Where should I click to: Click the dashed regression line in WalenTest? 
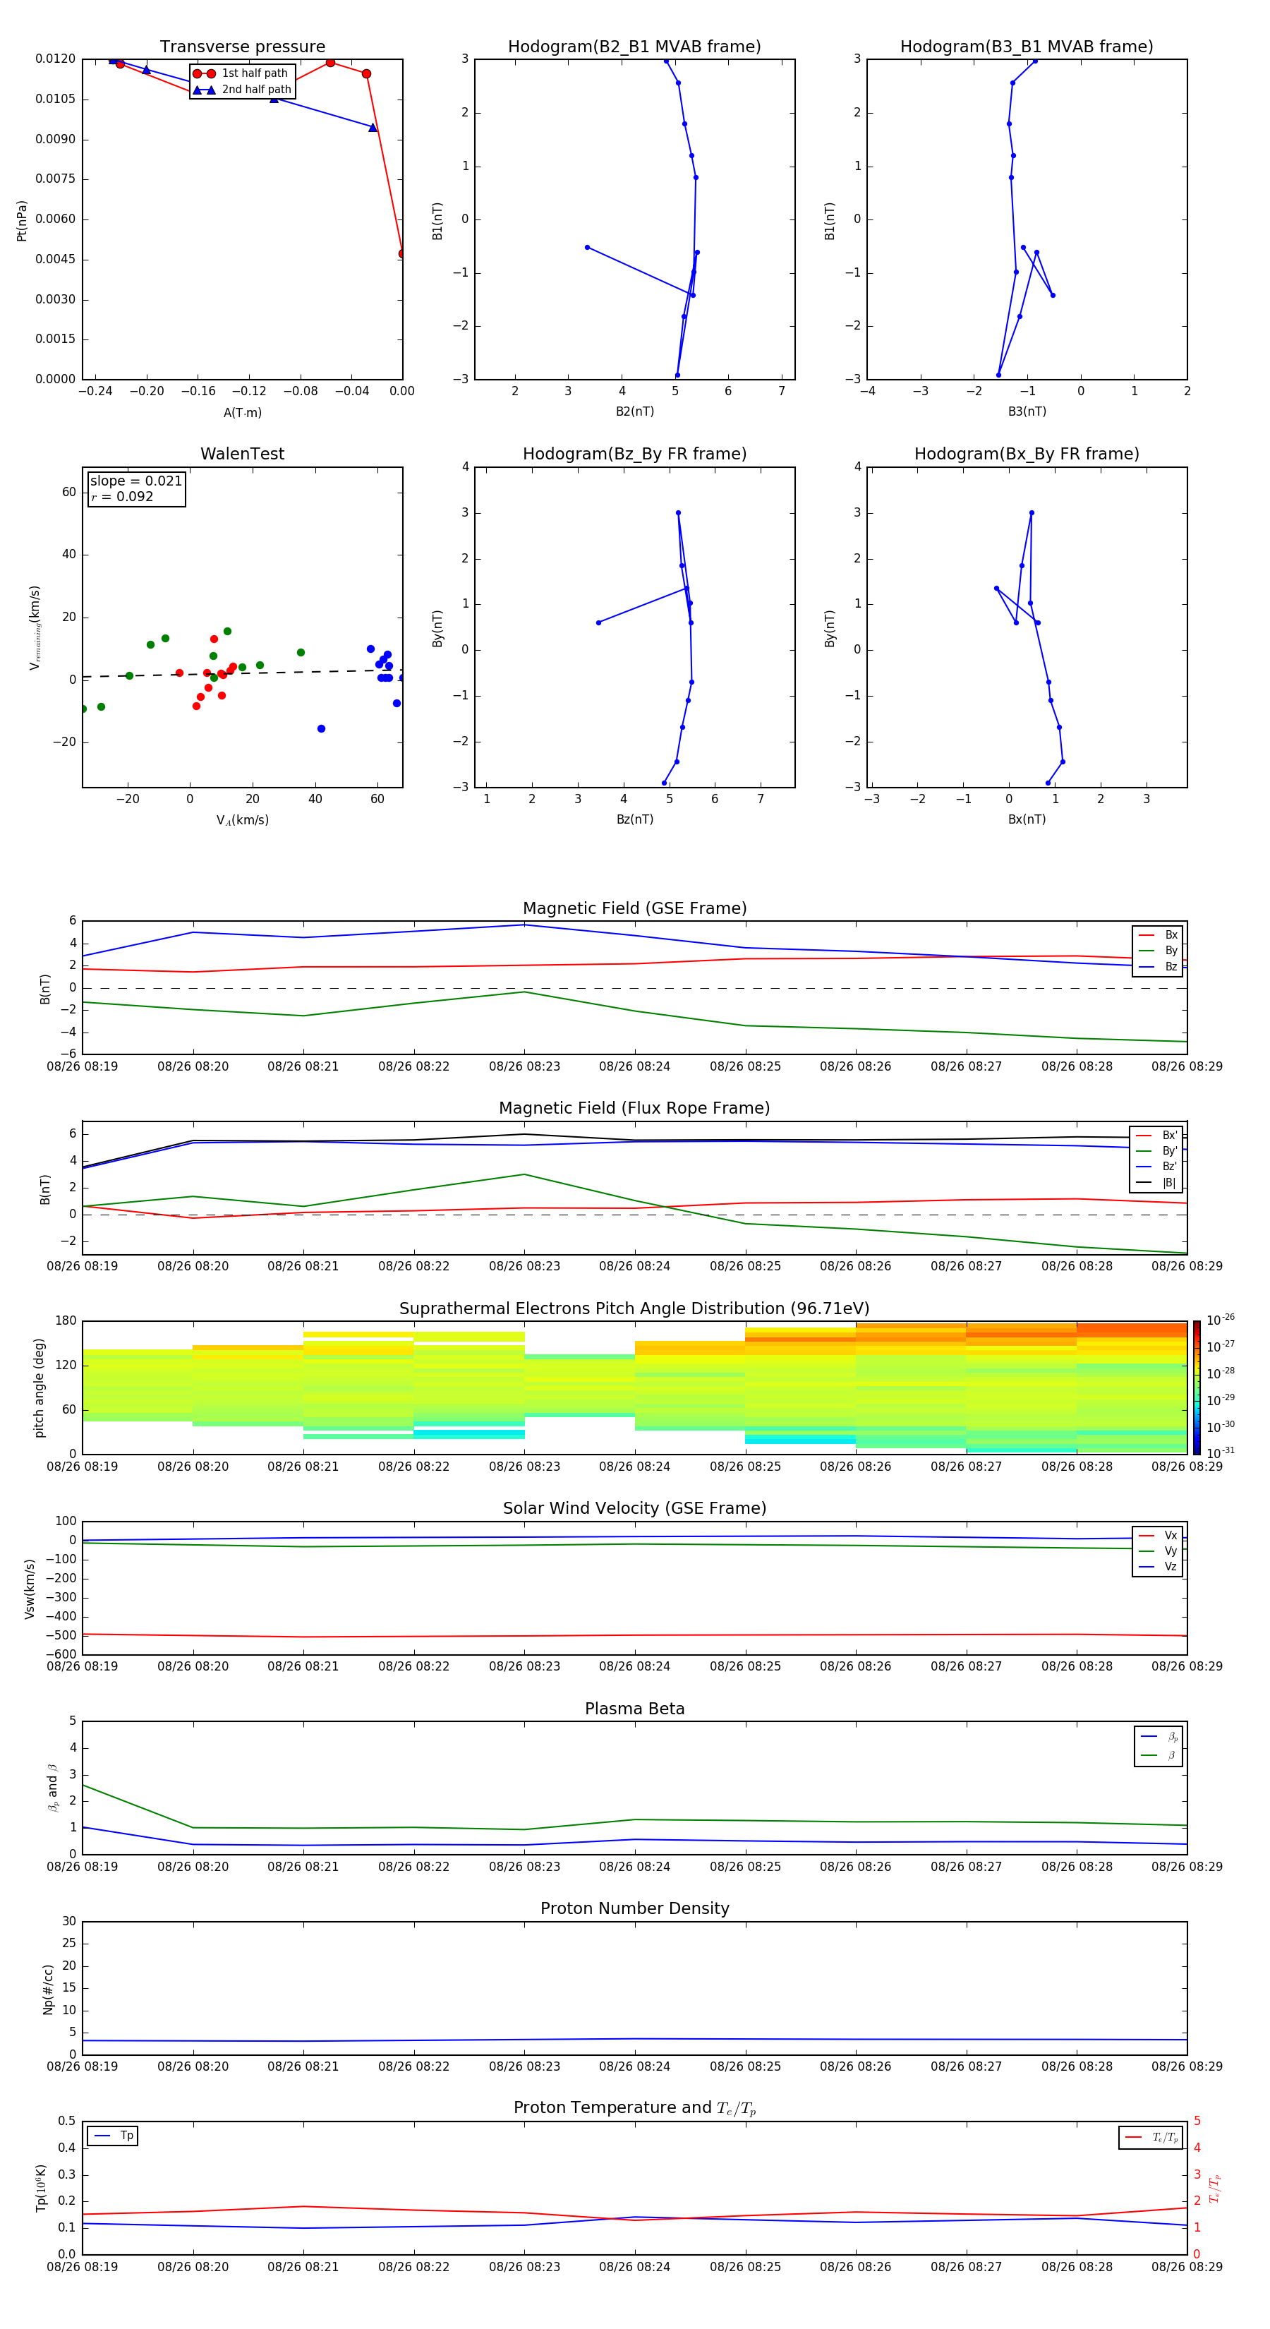point(242,673)
